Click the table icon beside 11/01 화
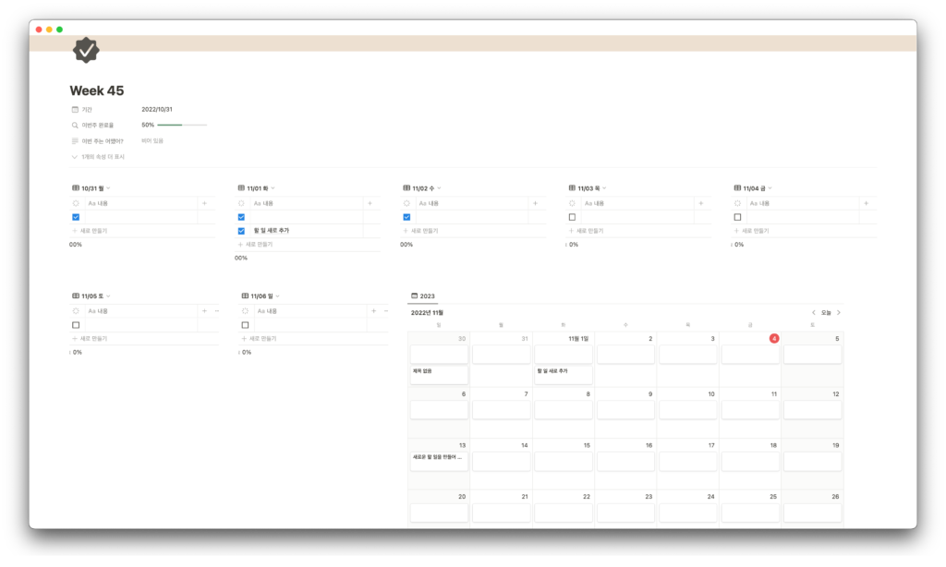 [241, 188]
